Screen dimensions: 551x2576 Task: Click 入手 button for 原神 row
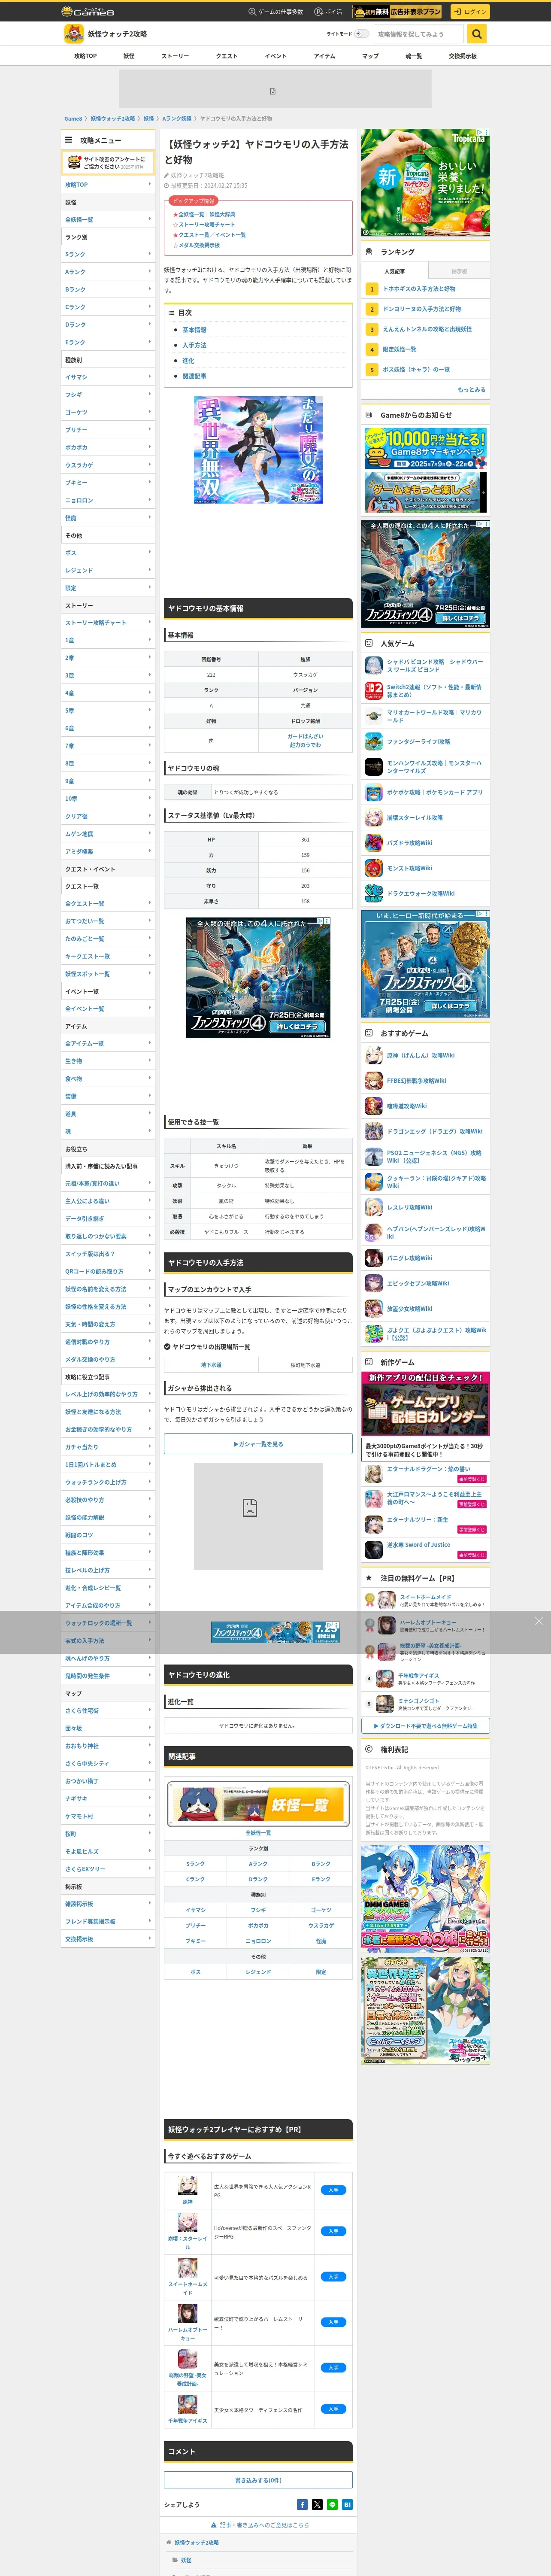(x=333, y=2190)
